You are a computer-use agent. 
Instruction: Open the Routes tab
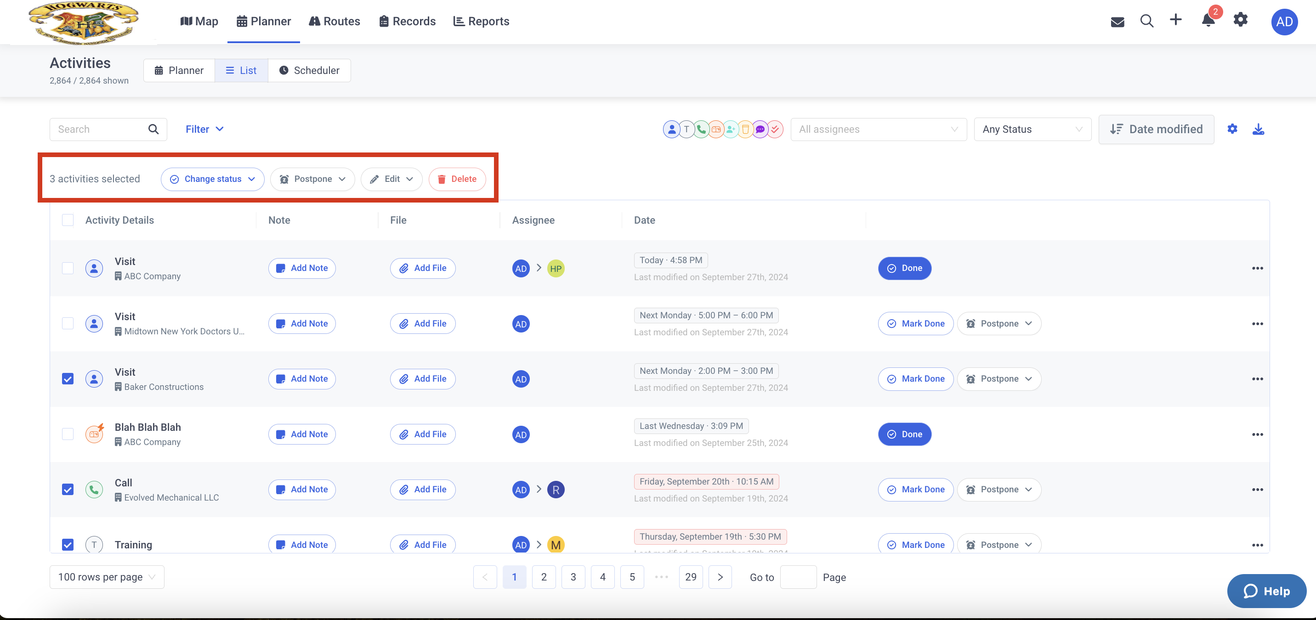(x=335, y=22)
